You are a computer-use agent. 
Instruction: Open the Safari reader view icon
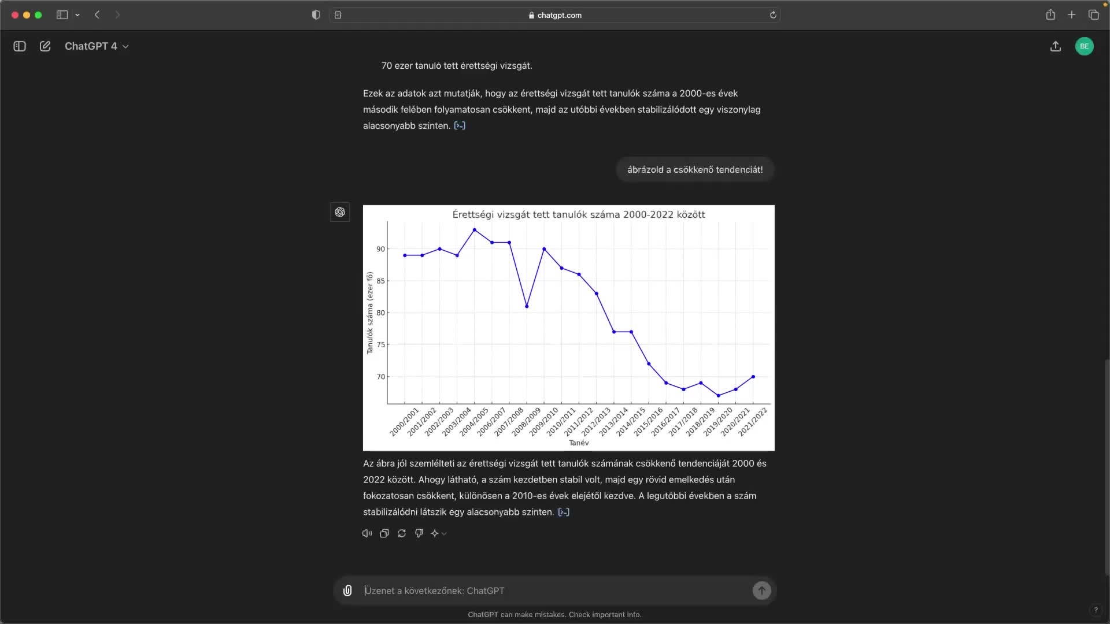(x=338, y=15)
